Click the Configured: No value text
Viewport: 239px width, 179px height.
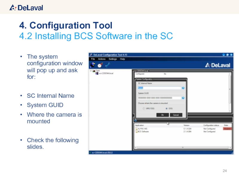(x=165, y=74)
